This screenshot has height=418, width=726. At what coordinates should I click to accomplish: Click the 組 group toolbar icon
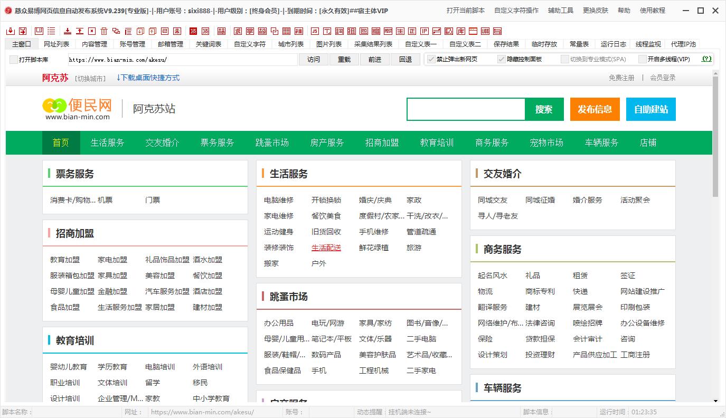pyautogui.click(x=352, y=31)
